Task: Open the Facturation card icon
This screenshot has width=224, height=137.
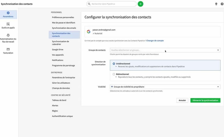Action: pyautogui.click(x=8, y=49)
